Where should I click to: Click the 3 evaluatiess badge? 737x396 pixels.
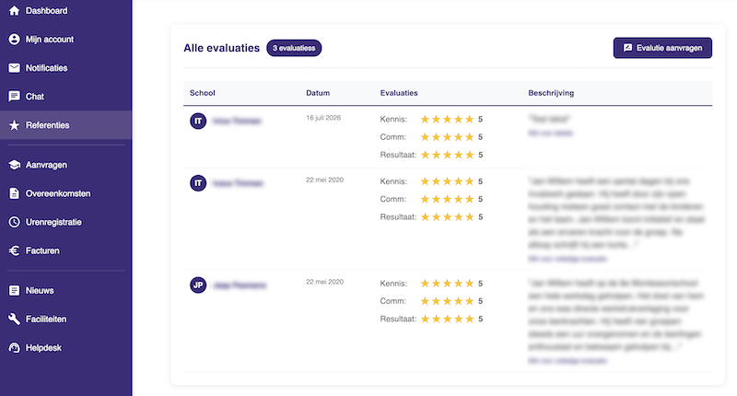coord(294,48)
